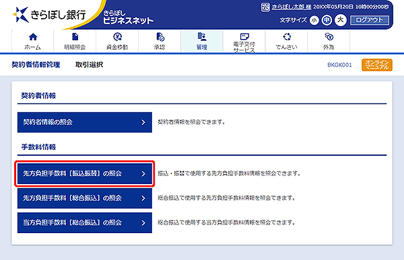Open the オンラインマニュアル button

377,64
